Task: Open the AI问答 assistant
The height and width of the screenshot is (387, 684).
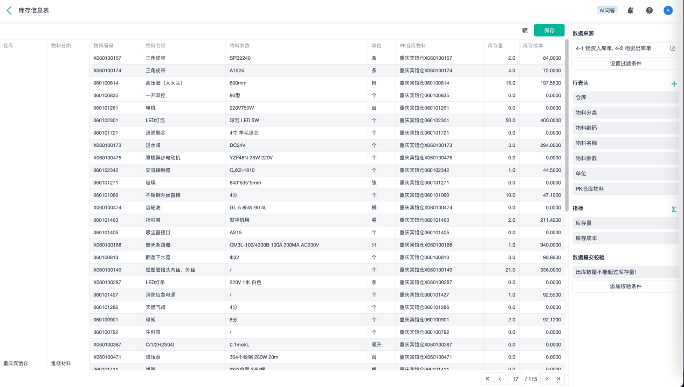Action: 607,10
